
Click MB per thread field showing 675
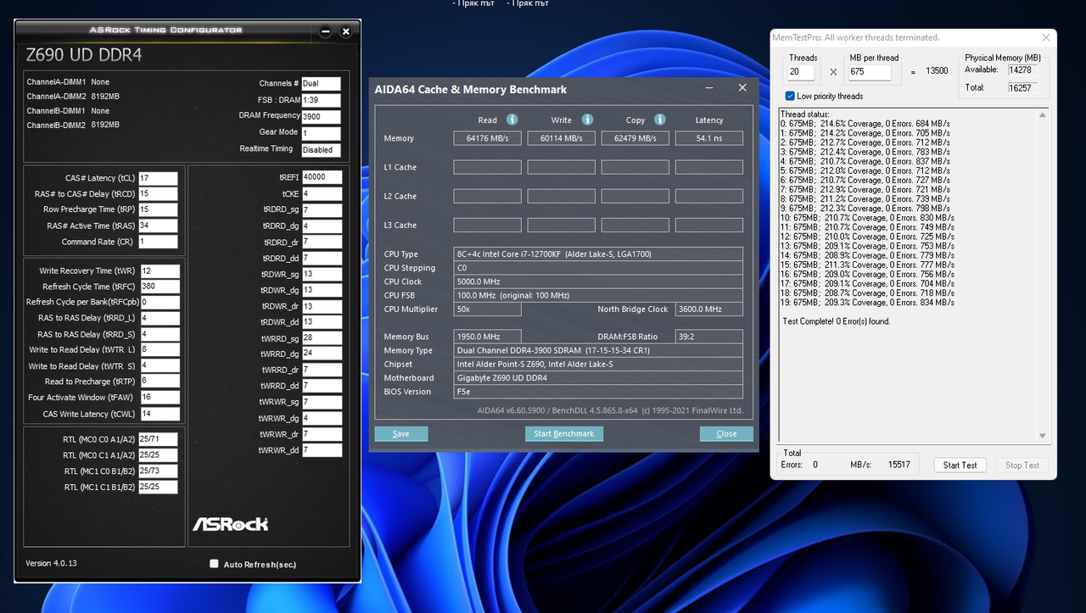(870, 72)
